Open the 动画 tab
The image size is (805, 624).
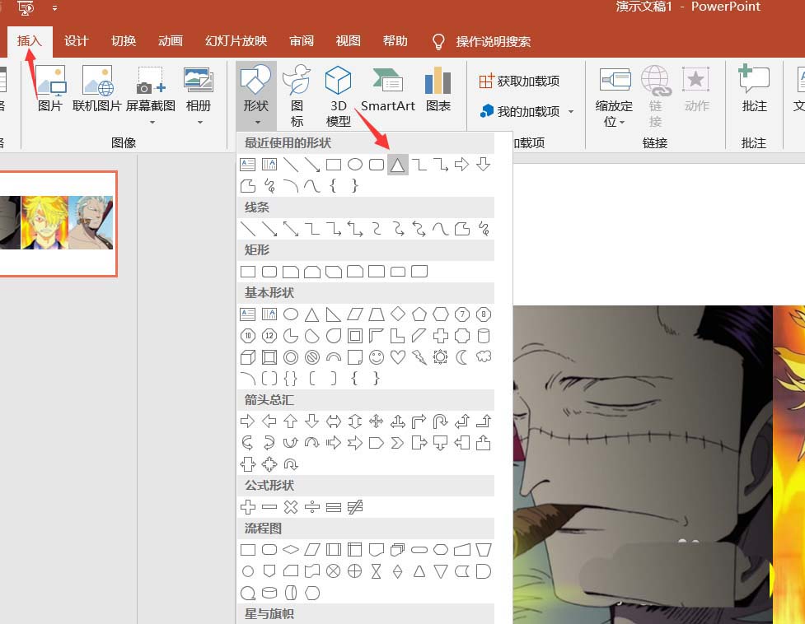tap(171, 41)
